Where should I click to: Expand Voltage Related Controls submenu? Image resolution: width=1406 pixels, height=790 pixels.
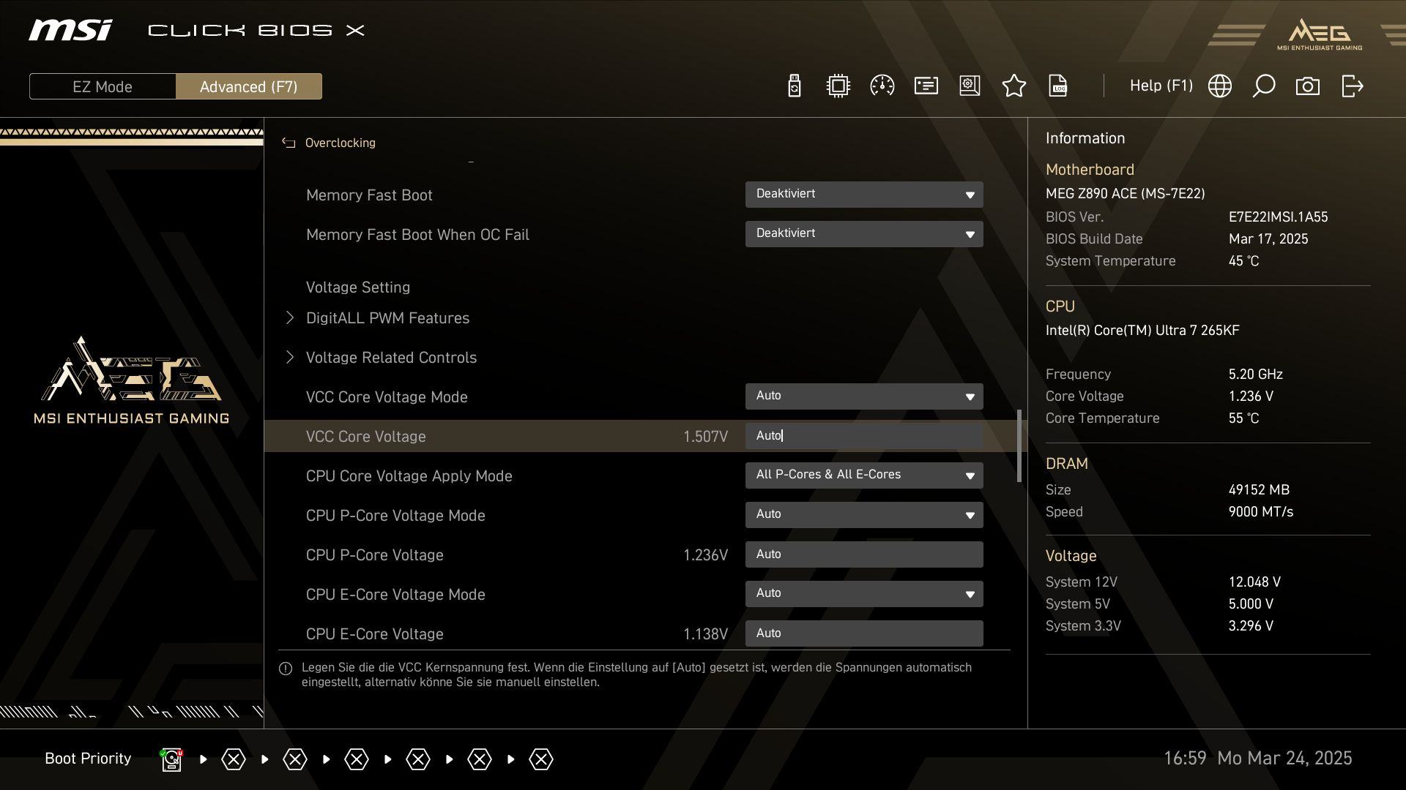390,358
